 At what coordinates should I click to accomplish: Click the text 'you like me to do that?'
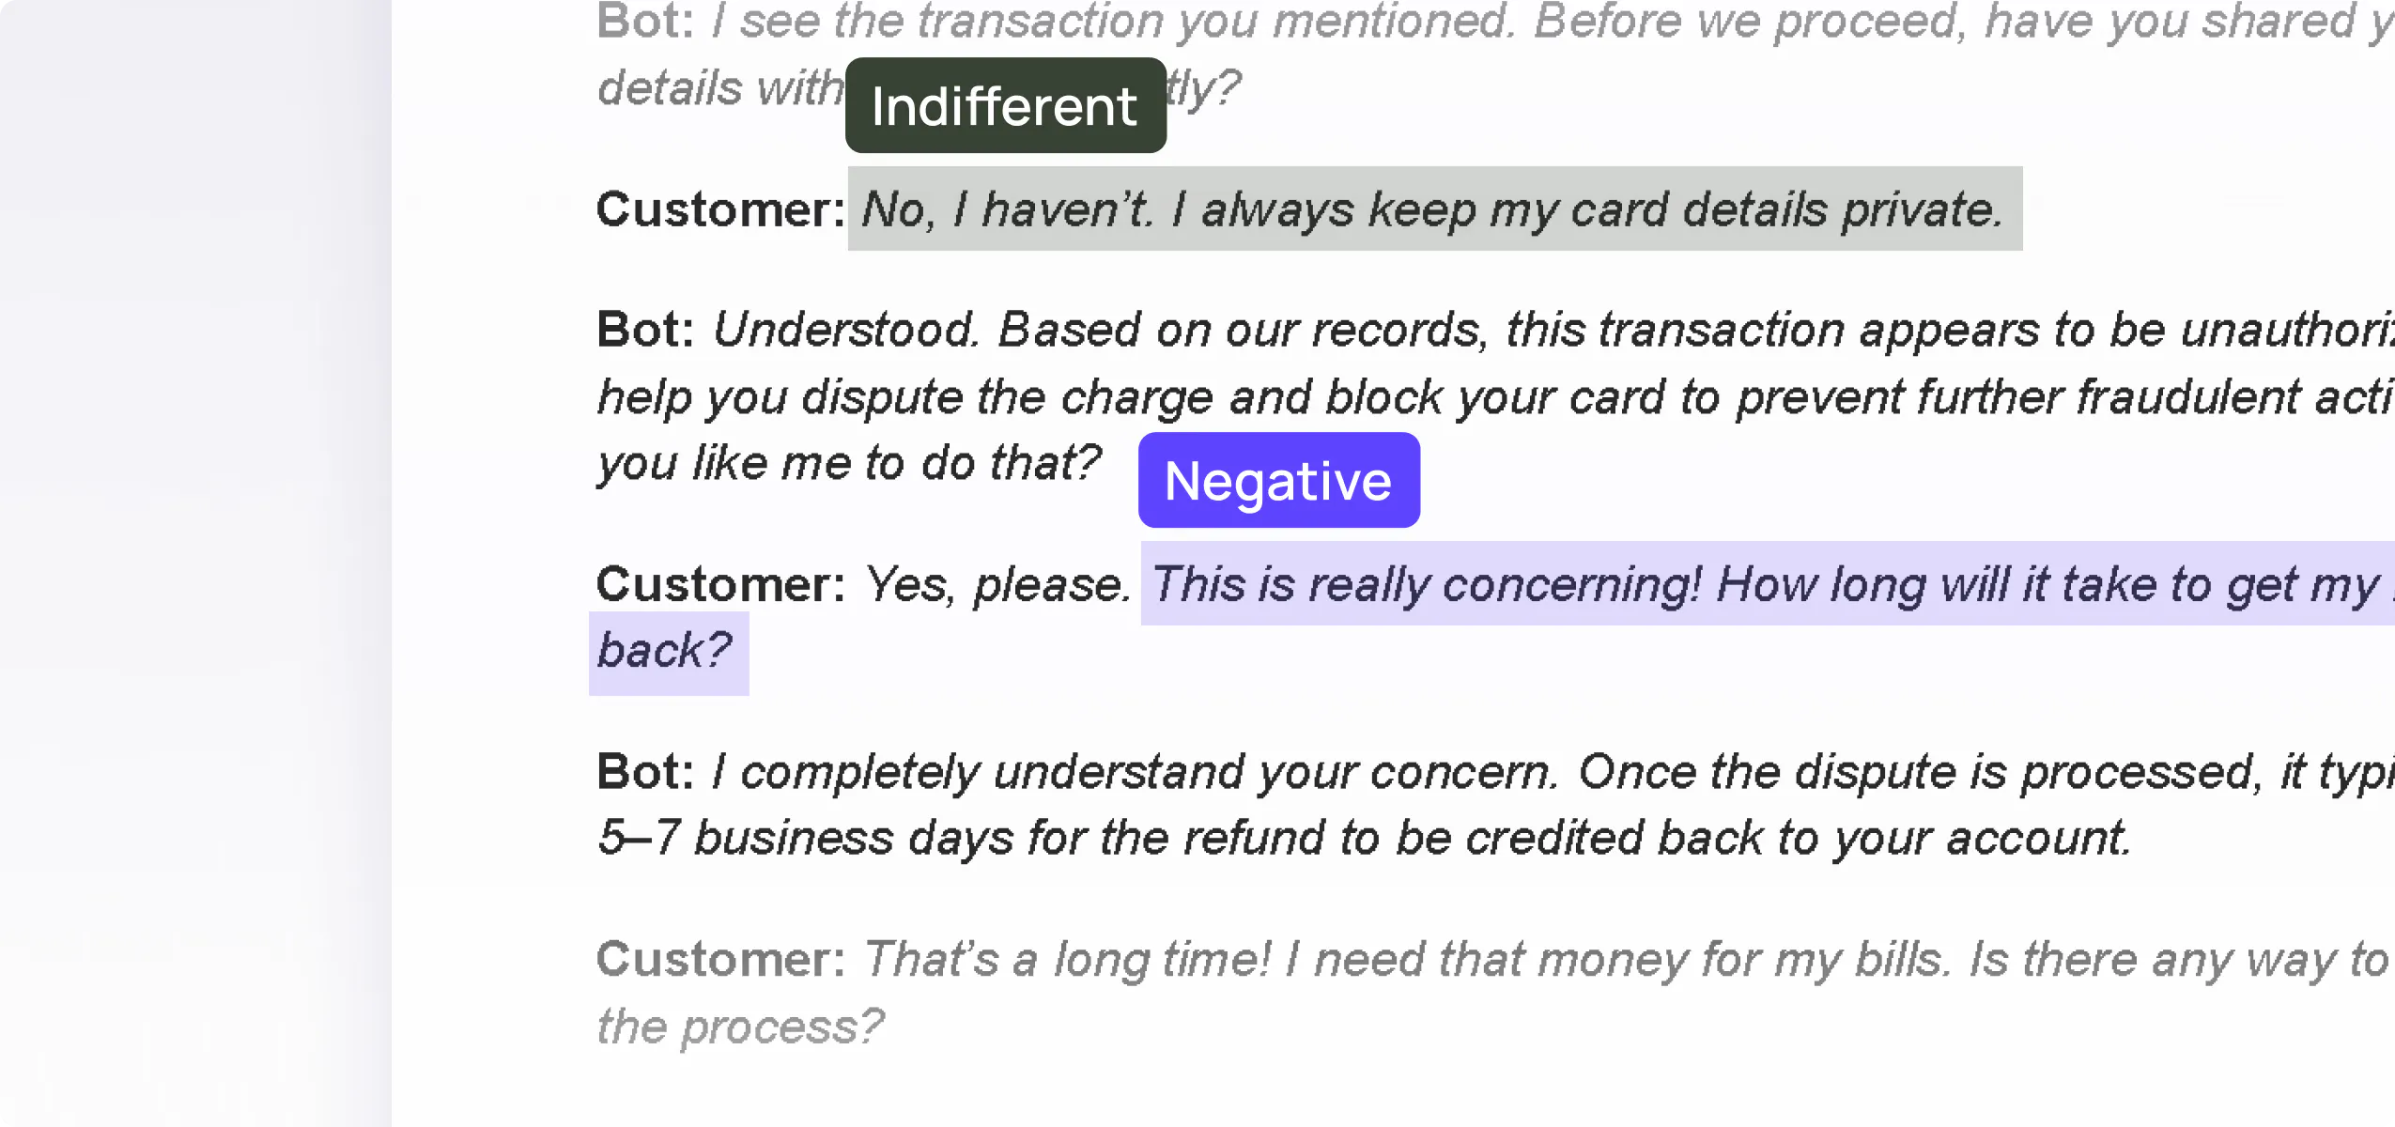(x=848, y=463)
